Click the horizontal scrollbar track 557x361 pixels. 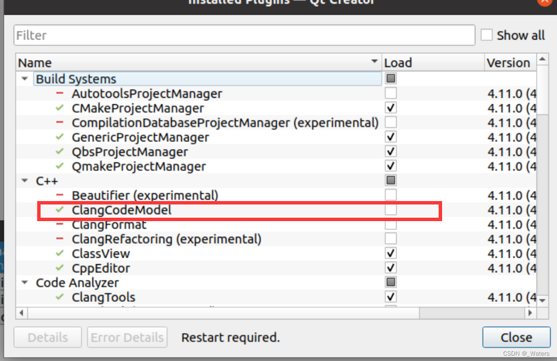[x=472, y=313]
